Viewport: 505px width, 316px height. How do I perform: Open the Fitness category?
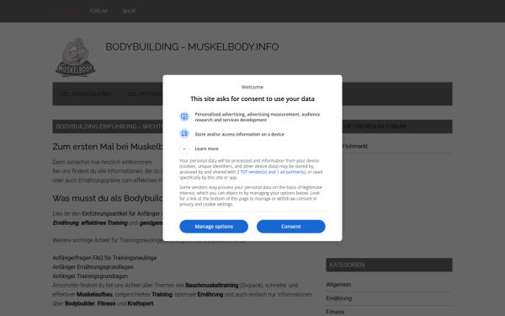[335, 312]
